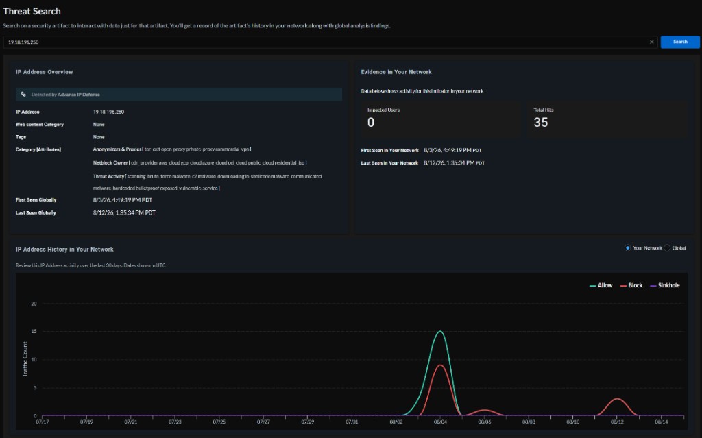This screenshot has height=438, width=702.
Task: Switch chart view to Global radio option
Action: [666, 247]
